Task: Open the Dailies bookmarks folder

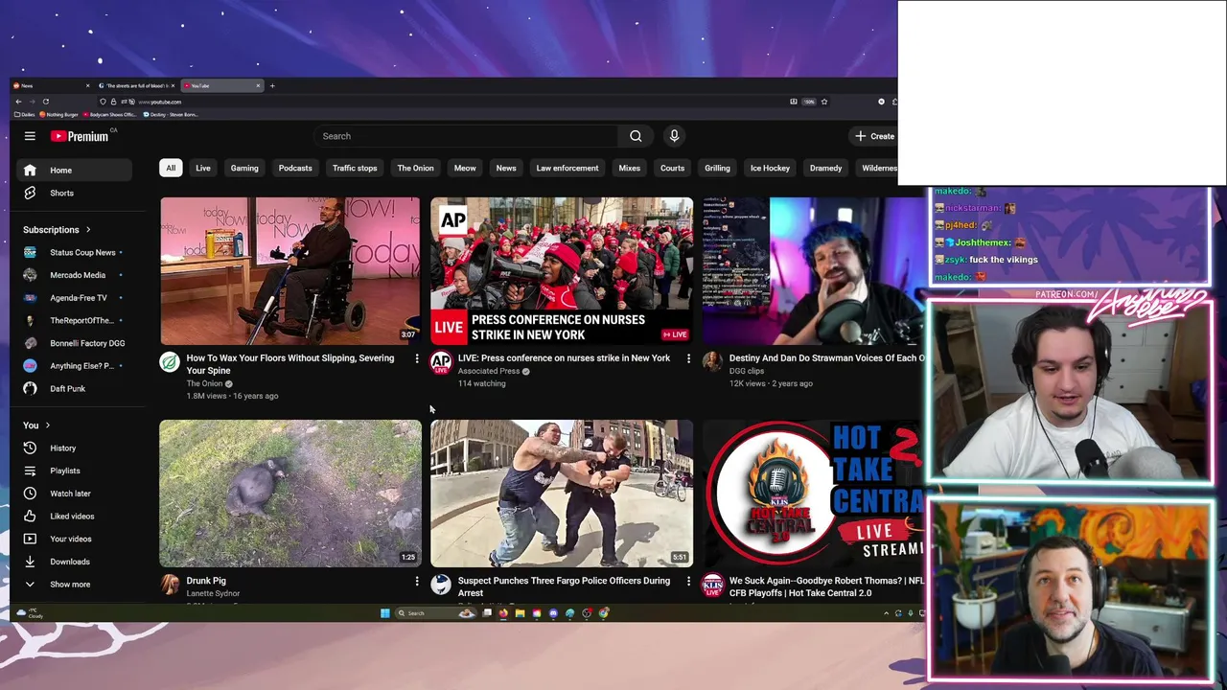Action: click(24, 114)
